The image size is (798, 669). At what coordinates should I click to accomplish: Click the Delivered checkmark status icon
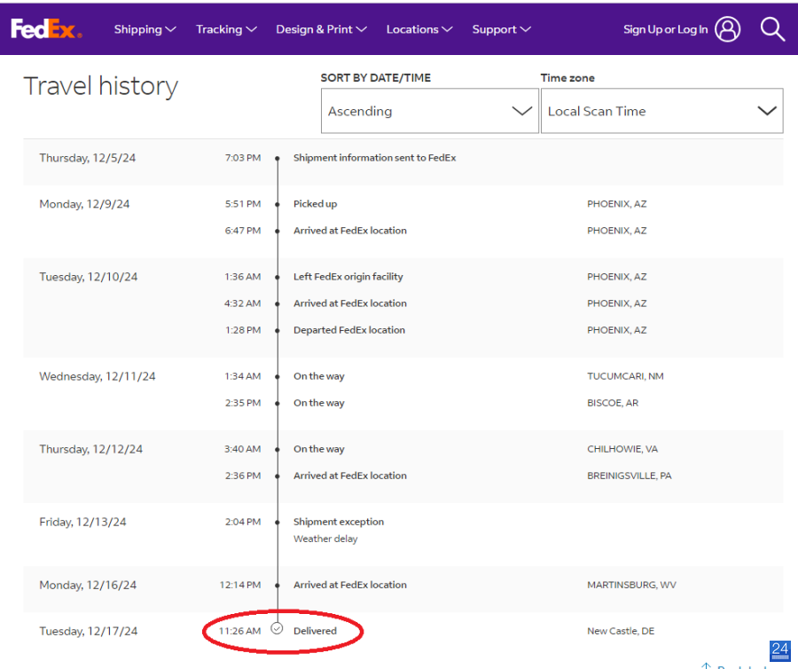pyautogui.click(x=277, y=629)
